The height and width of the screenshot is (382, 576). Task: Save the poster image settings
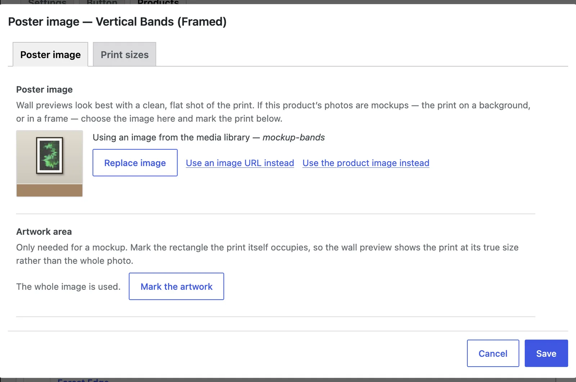546,353
